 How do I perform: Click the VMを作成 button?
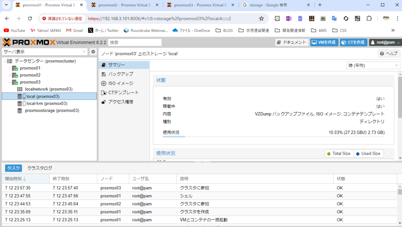tap(324, 42)
